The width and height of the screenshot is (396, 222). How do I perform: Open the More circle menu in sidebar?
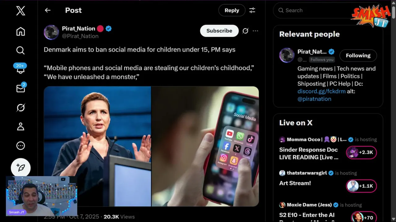tap(20, 146)
